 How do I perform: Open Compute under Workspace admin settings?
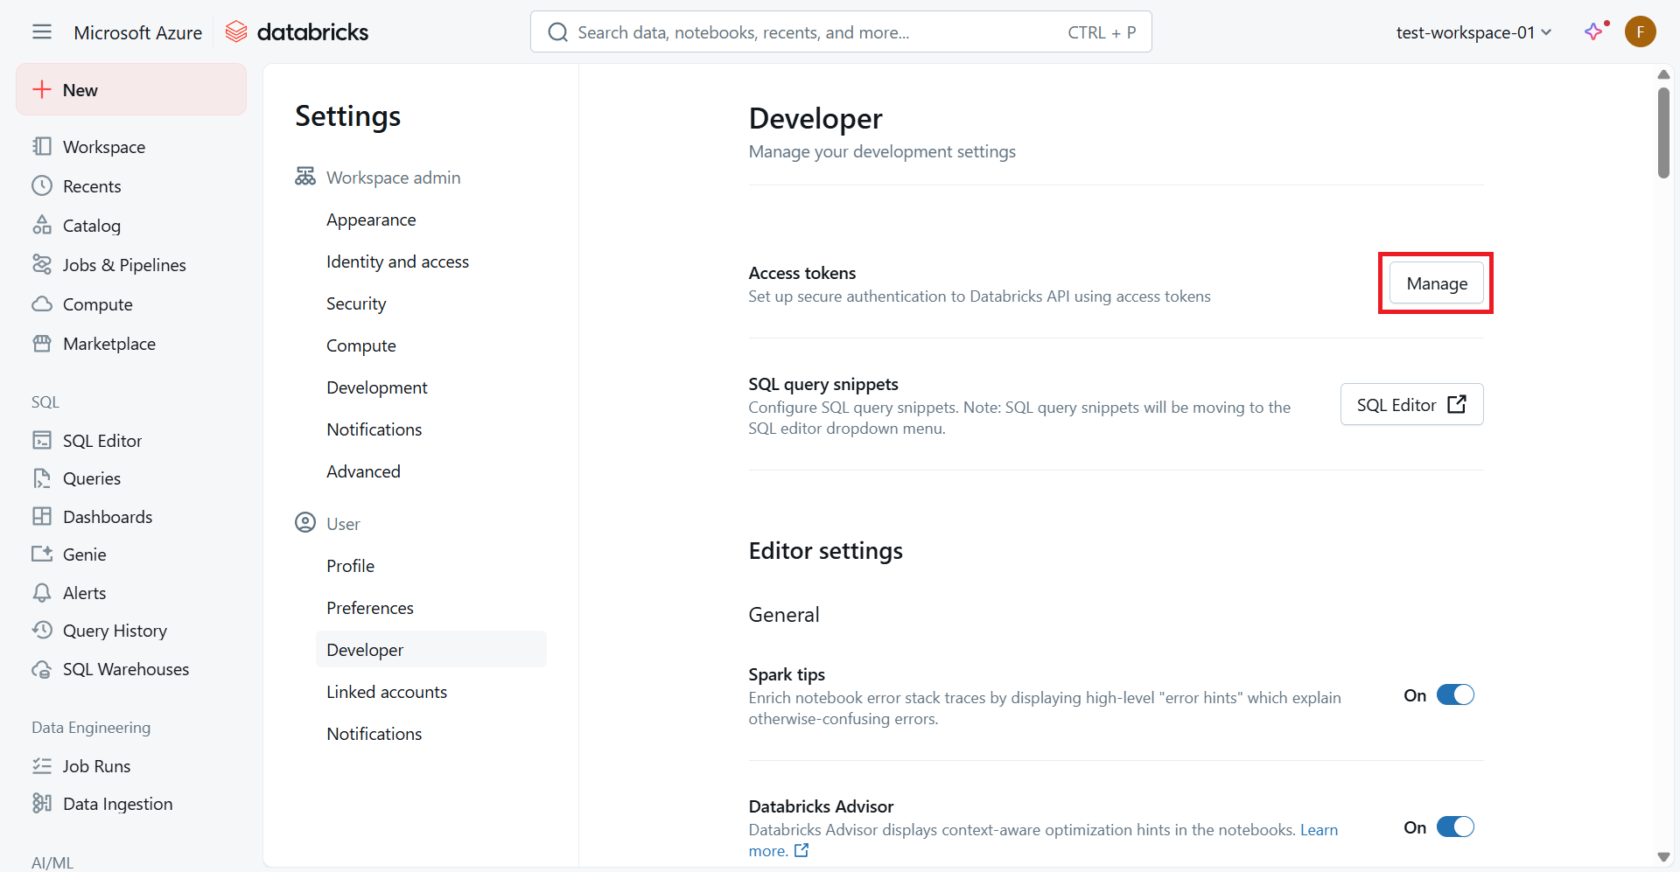(360, 345)
